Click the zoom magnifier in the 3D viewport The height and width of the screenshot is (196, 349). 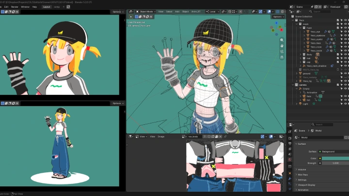point(282,40)
